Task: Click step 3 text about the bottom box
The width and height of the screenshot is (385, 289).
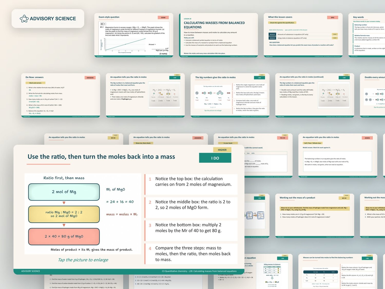Action: coord(188,228)
